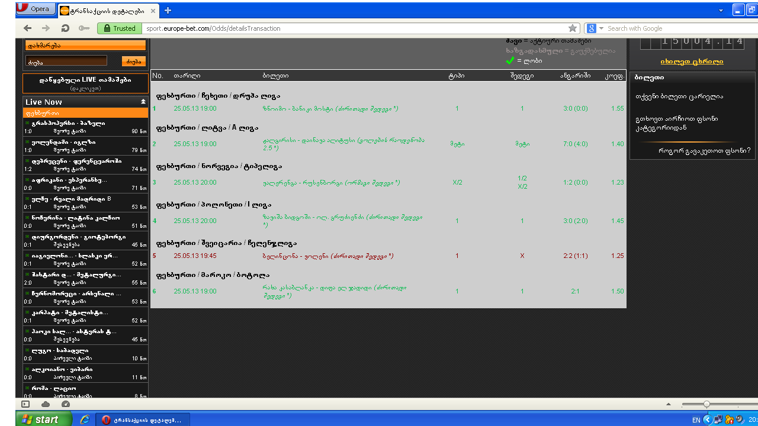Click the coefficient 1.55
The width and height of the screenshot is (758, 426).
click(617, 109)
